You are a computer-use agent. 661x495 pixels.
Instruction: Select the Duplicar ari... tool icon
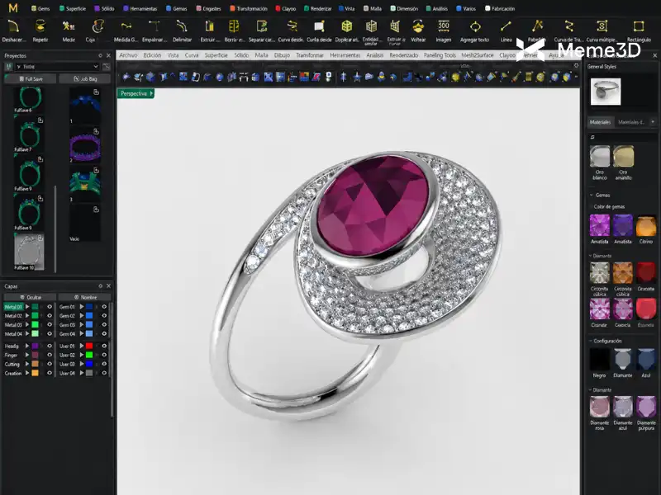tap(346, 26)
